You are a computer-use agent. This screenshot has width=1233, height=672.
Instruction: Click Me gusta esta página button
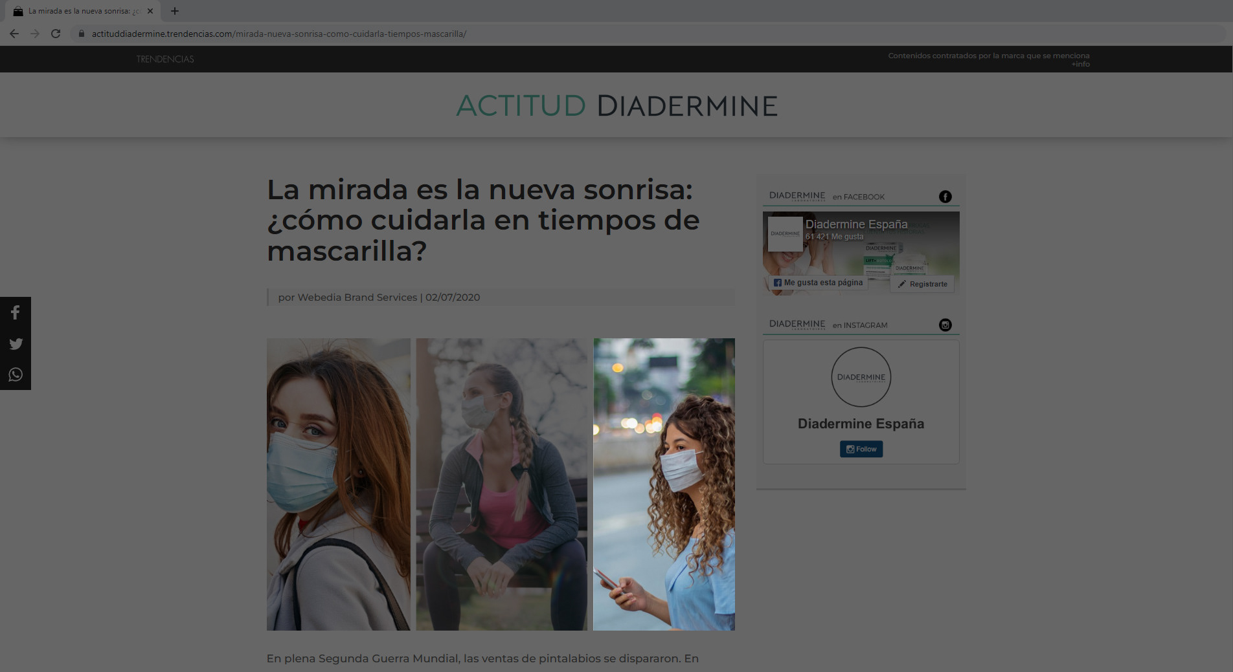click(x=818, y=283)
